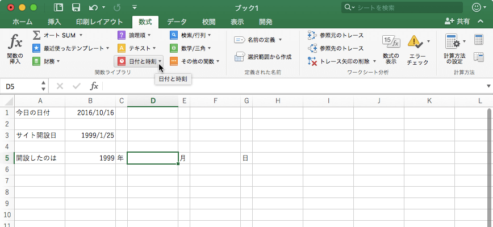Open the Financial (財務) functions icon
The image size is (493, 227).
(x=36, y=61)
